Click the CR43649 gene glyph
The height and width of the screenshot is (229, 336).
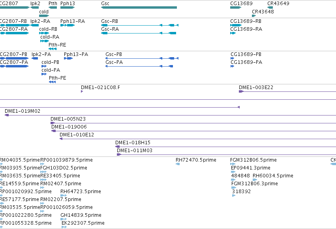point(270,7)
